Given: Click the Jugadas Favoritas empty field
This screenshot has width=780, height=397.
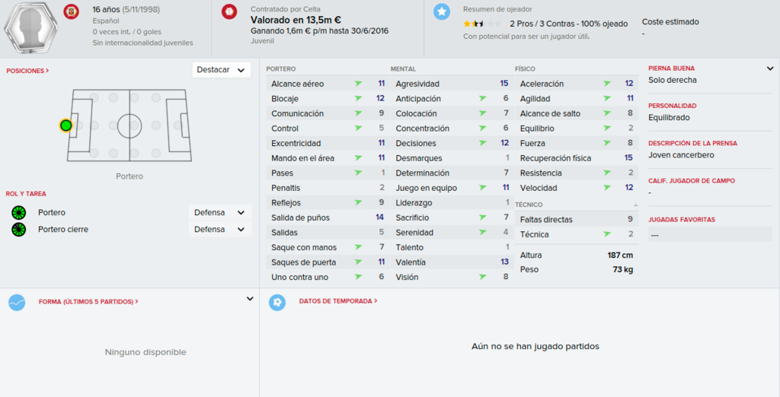Looking at the screenshot, I should pos(710,234).
